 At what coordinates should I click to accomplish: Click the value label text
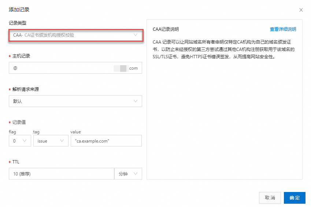[75, 132]
